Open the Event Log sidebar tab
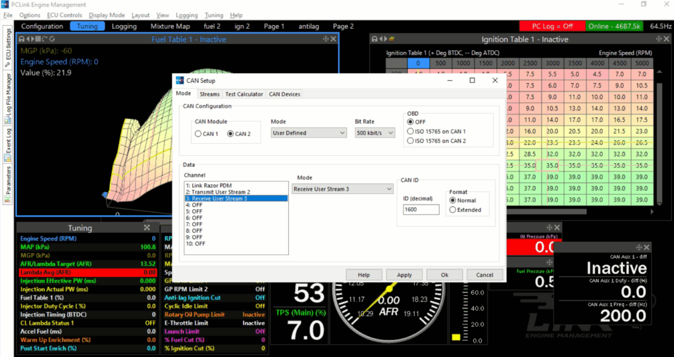Viewport: 674px width, 357px height. coord(8,145)
